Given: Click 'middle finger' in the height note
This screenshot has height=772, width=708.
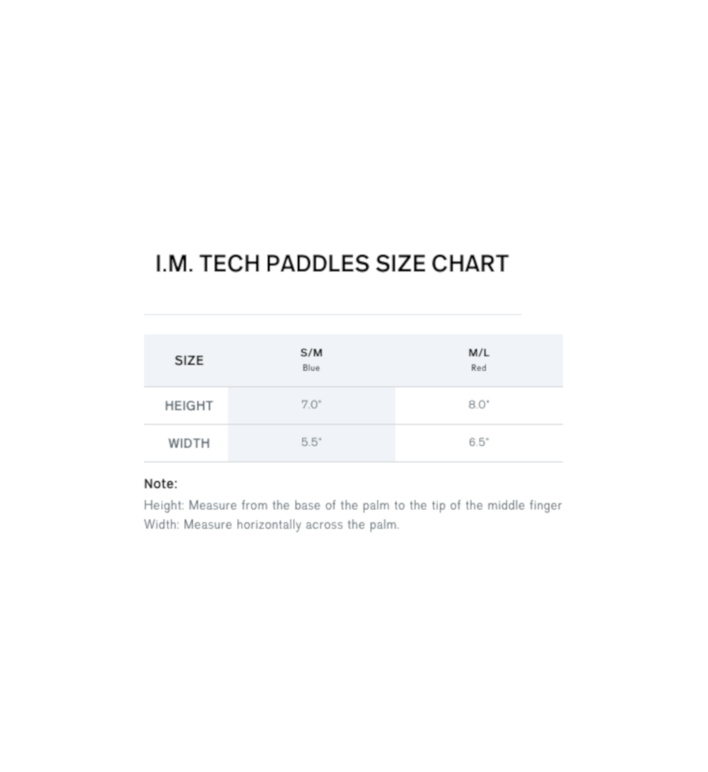Looking at the screenshot, I should click(525, 505).
